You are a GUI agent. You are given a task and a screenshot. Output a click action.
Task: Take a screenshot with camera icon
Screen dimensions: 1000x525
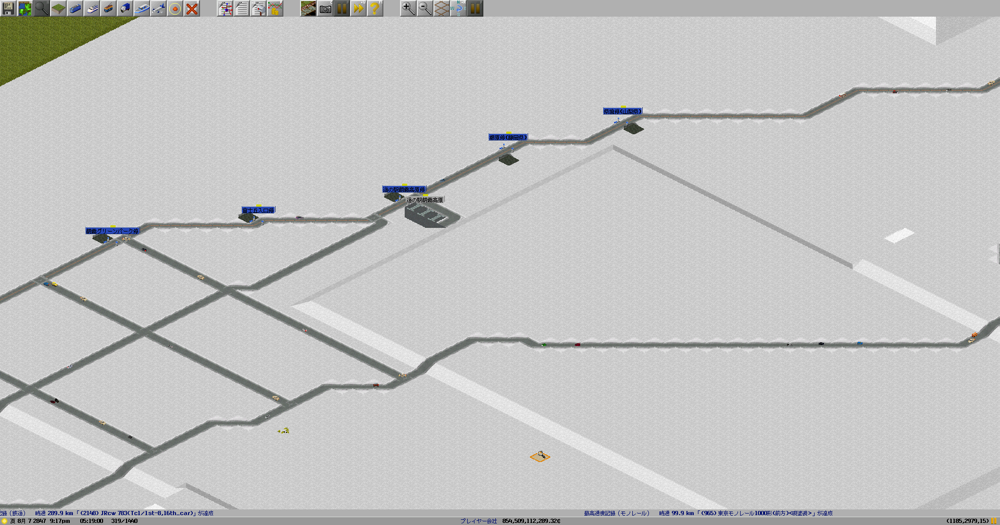click(x=325, y=8)
